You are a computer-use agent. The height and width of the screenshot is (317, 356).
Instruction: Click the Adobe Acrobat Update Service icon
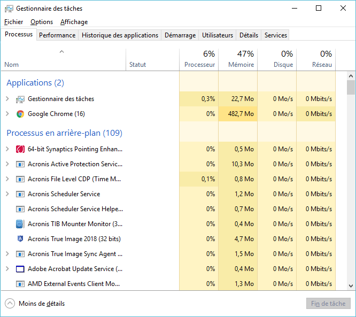pyautogui.click(x=20, y=269)
